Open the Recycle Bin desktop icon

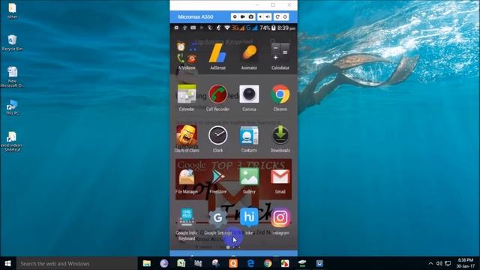12,43
